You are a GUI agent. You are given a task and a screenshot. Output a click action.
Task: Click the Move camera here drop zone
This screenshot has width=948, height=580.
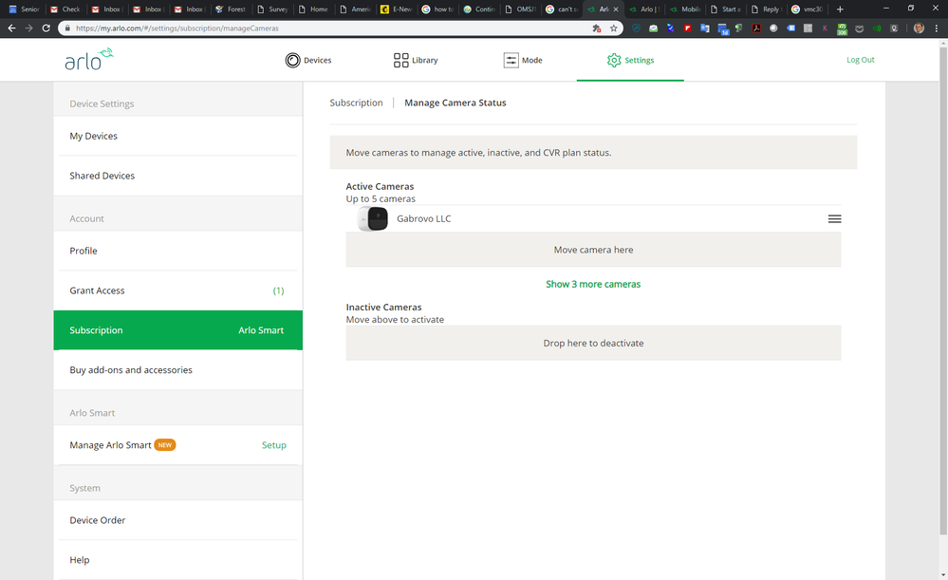click(x=593, y=250)
